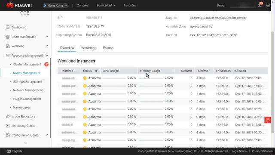275x155 pixels.
Task: Click the node IP 192.168.0.73
Action: [95, 26]
